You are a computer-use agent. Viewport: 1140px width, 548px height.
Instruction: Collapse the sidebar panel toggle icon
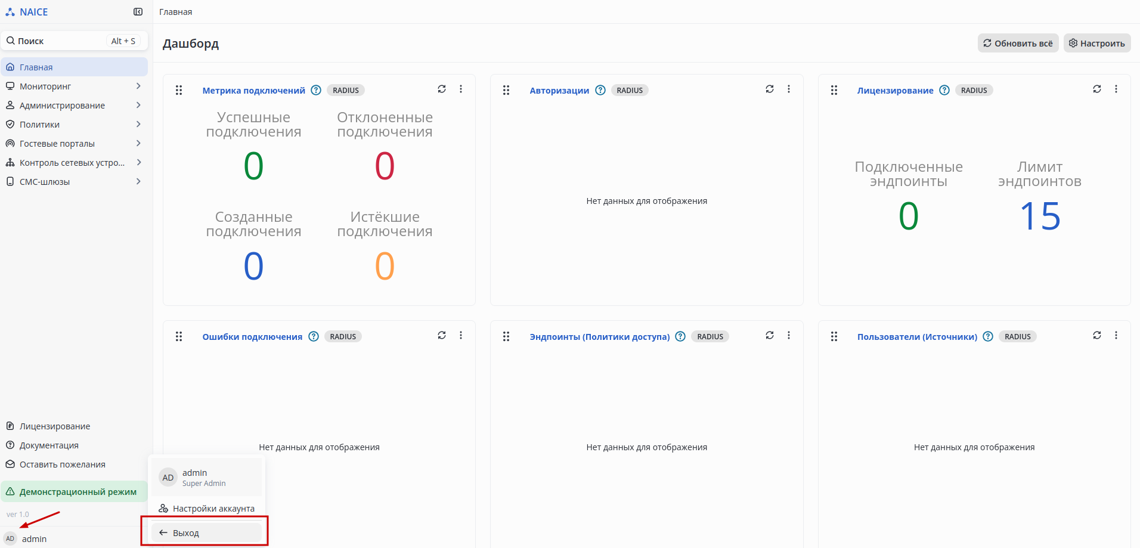pos(138,12)
